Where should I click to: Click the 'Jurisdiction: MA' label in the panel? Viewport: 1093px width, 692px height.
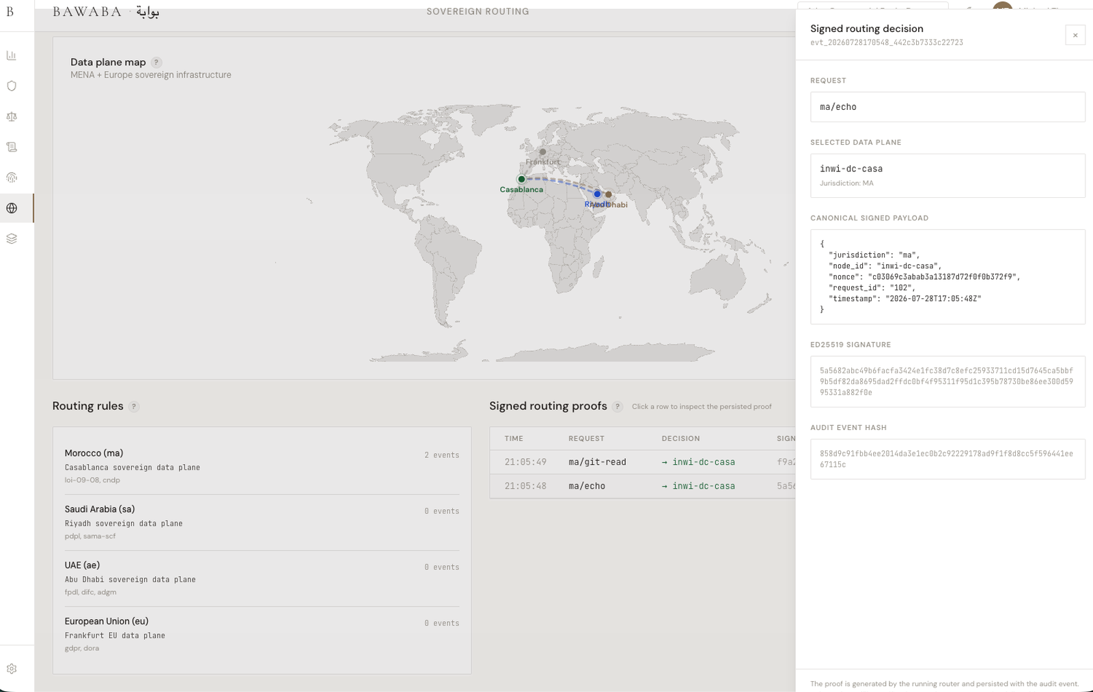tap(846, 183)
